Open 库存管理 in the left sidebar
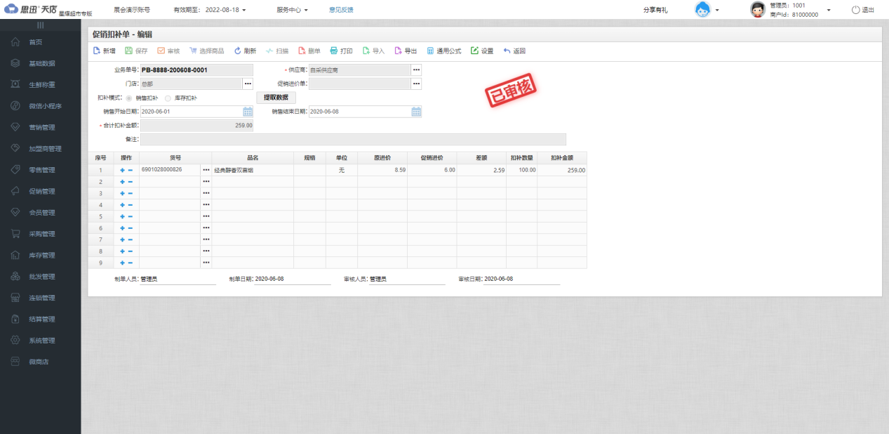This screenshot has height=434, width=889. tap(41, 255)
